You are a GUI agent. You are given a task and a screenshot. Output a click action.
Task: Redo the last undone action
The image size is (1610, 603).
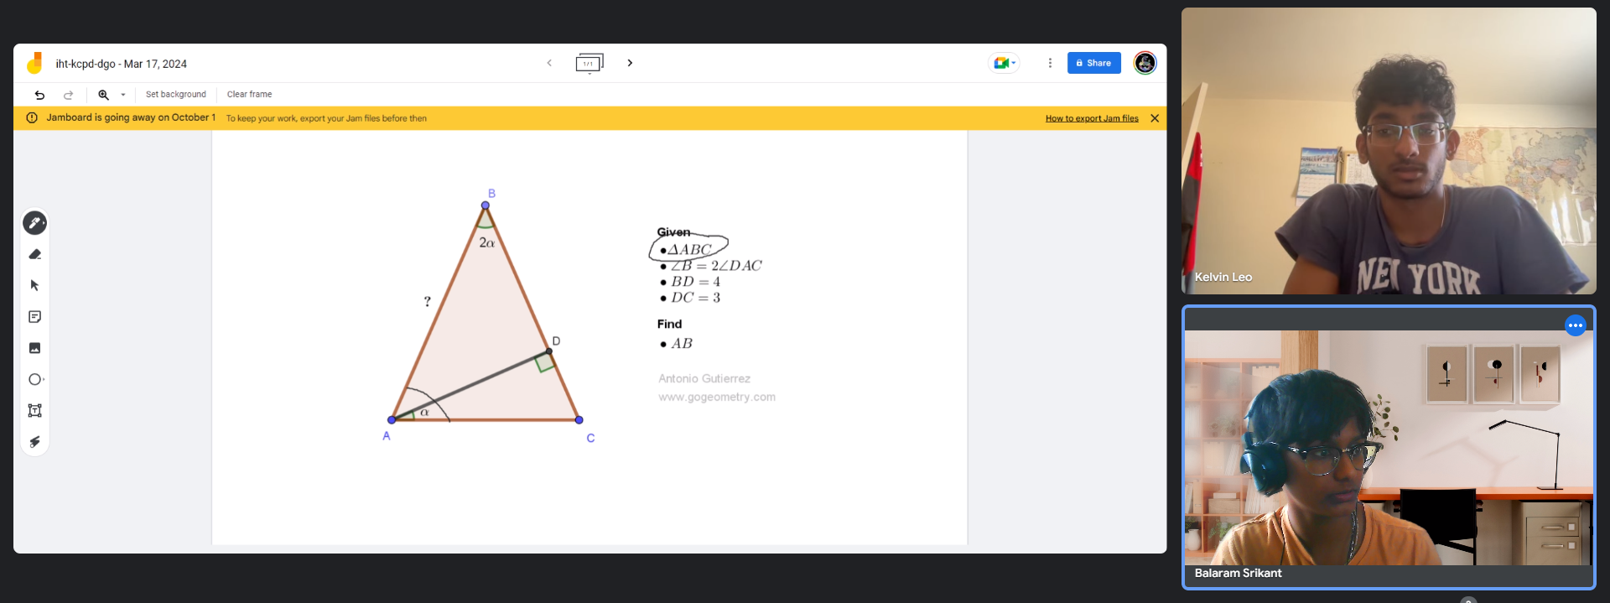tap(69, 95)
